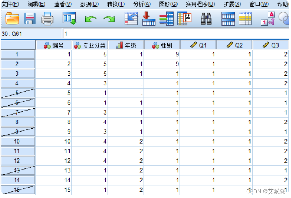The width and height of the screenshot is (291, 198).
Task: Select the Q1 column header
Action: 198,45
